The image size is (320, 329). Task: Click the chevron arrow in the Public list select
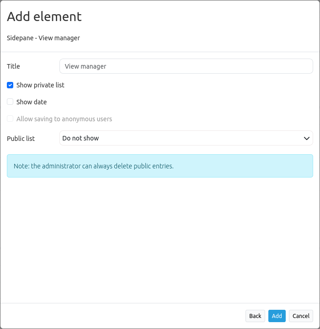(x=307, y=138)
